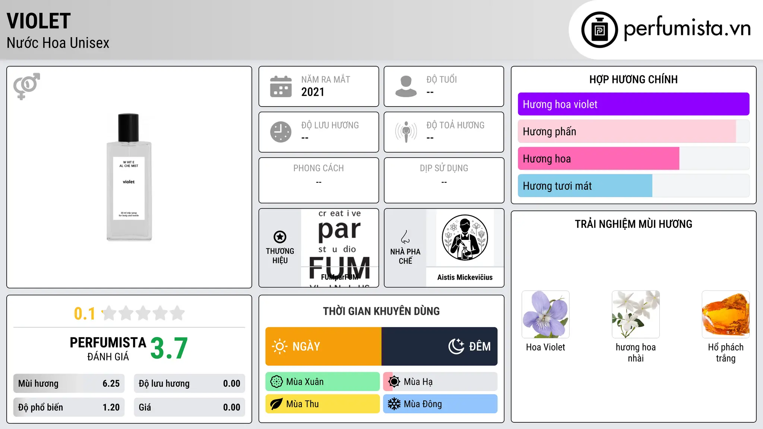The width and height of the screenshot is (763, 429).
Task: Click the sun icon beside Mùa Hạ
Action: coord(394,382)
